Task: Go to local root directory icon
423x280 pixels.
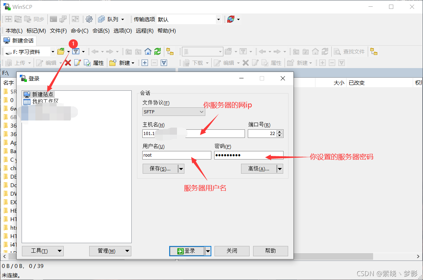Action: (x=138, y=52)
